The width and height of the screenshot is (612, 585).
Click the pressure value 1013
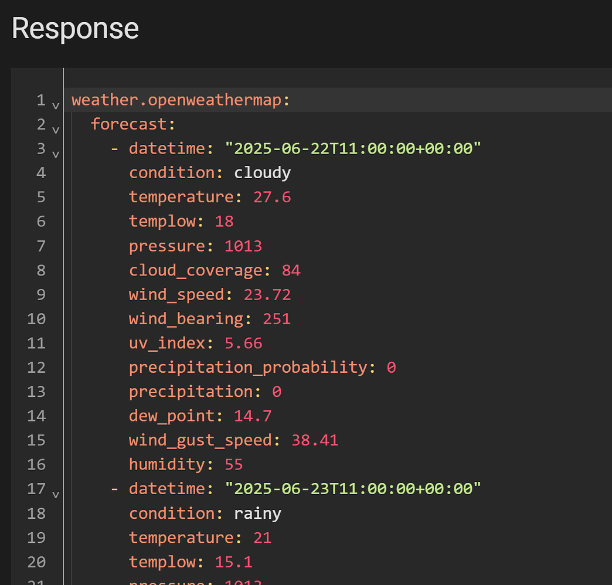click(243, 246)
